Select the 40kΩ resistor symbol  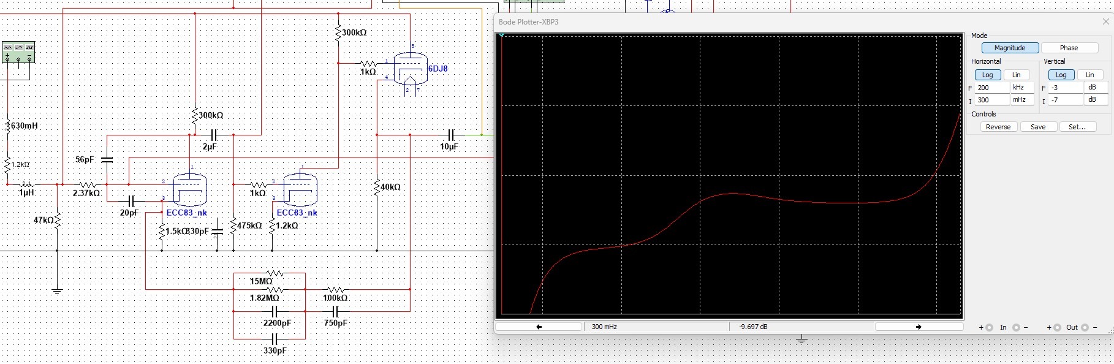click(x=377, y=187)
